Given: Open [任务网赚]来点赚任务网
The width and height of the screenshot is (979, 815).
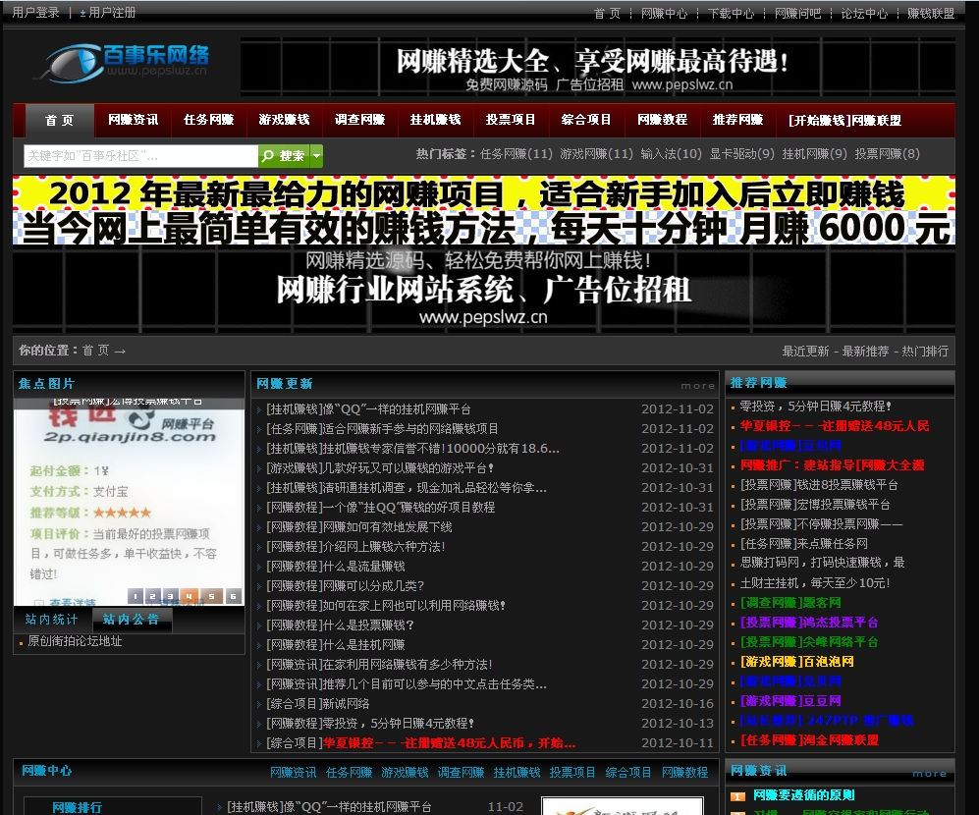Looking at the screenshot, I should (803, 544).
